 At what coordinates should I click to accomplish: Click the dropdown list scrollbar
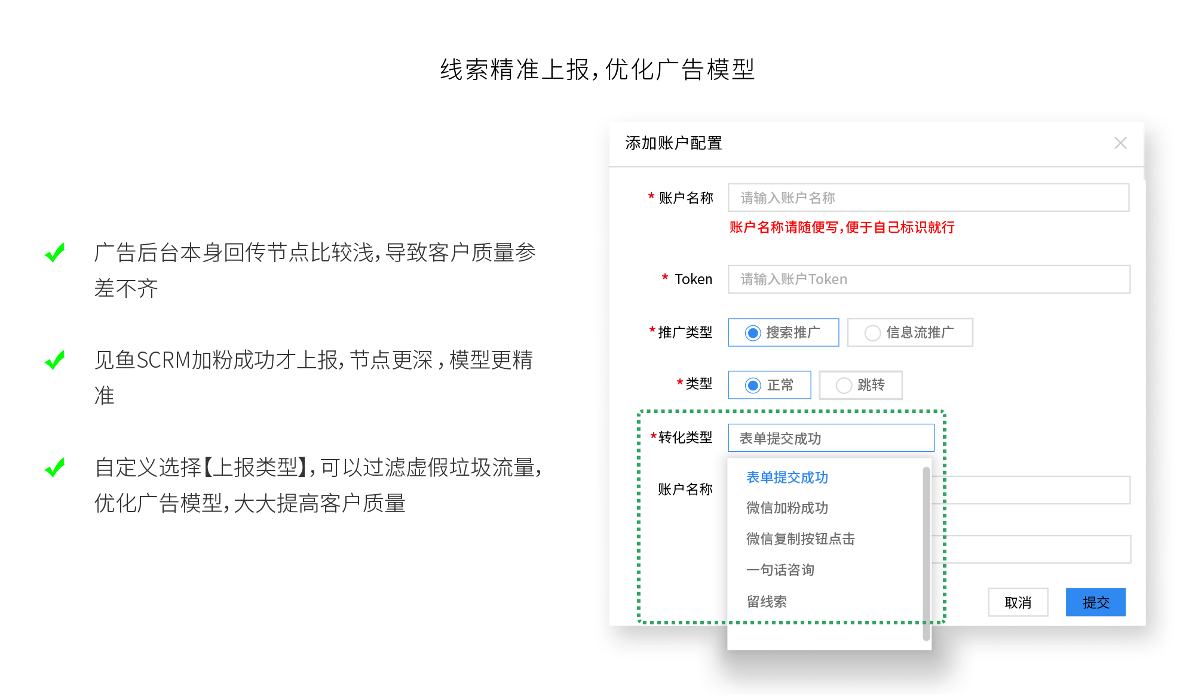[926, 553]
